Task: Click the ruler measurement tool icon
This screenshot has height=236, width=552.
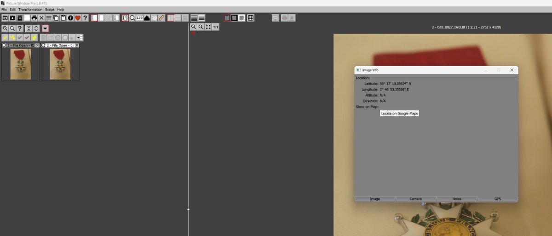Action: [161, 18]
